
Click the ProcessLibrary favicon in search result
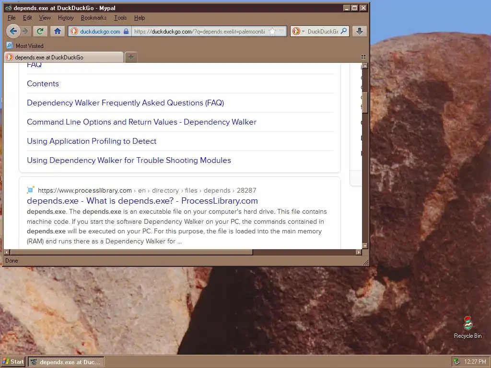coord(30,190)
